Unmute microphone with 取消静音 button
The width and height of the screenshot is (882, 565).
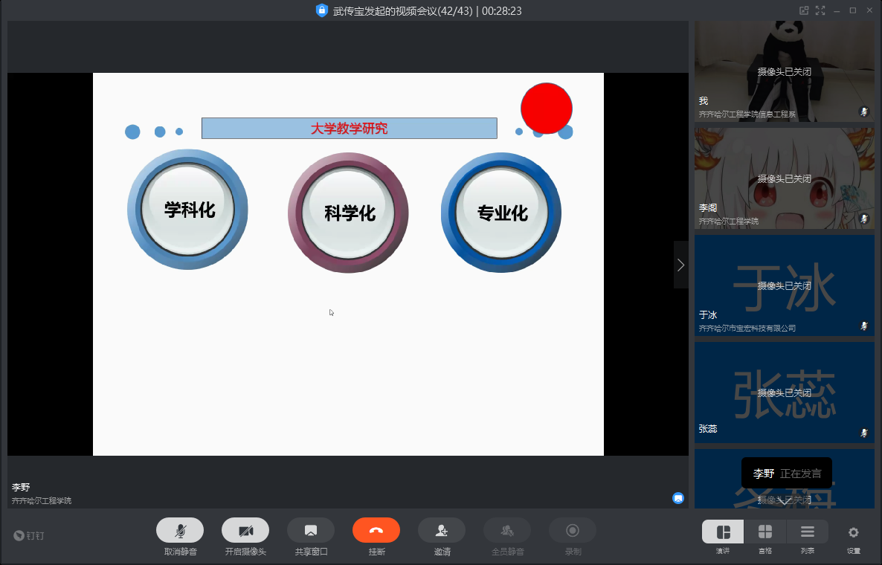(180, 530)
